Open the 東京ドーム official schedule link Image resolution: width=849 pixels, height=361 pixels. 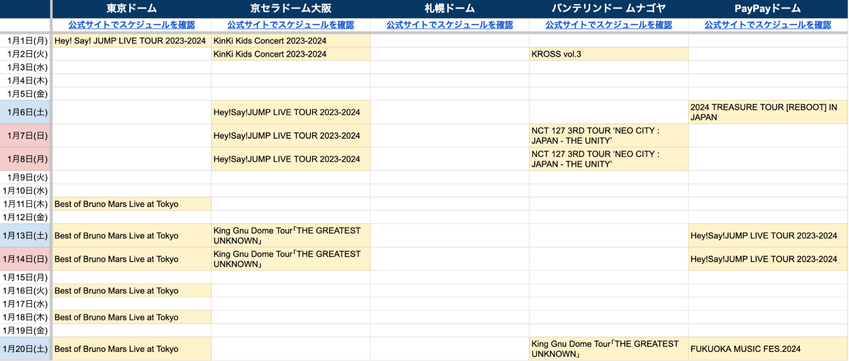coord(132,25)
